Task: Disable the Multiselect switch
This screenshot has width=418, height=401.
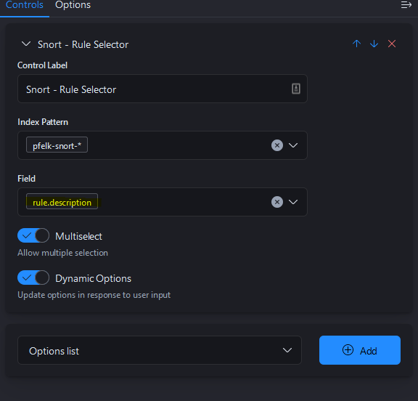Action: (x=33, y=235)
